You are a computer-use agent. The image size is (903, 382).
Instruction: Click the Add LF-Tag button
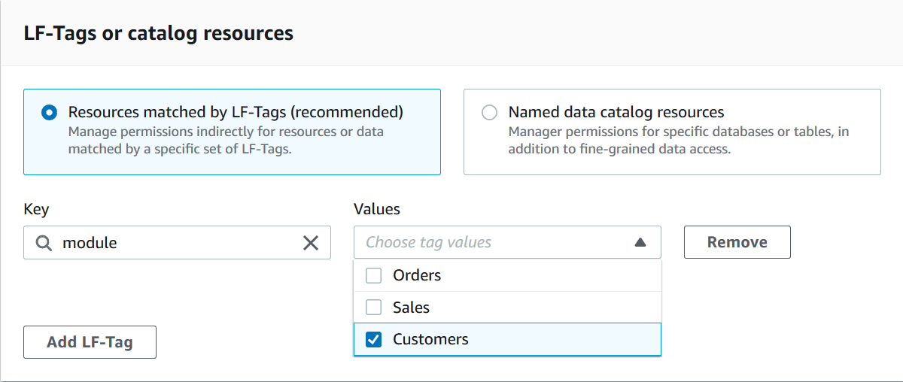click(x=90, y=342)
